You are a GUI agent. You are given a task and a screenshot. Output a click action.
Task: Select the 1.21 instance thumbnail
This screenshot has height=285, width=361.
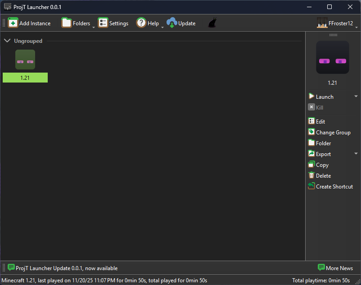[x=25, y=59]
